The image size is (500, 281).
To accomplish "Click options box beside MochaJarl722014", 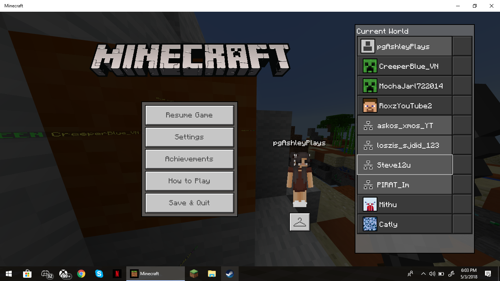I will tap(462, 86).
